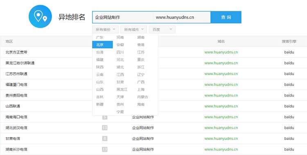307x155 pixels.
Task: Expand the 所有省份 province dropdown
Action: pyautogui.click(x=105, y=29)
